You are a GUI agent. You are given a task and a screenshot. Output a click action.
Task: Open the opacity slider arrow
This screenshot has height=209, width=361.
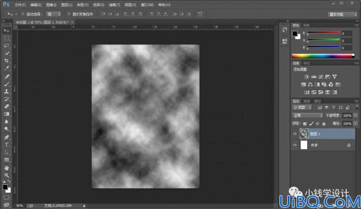pos(356,116)
